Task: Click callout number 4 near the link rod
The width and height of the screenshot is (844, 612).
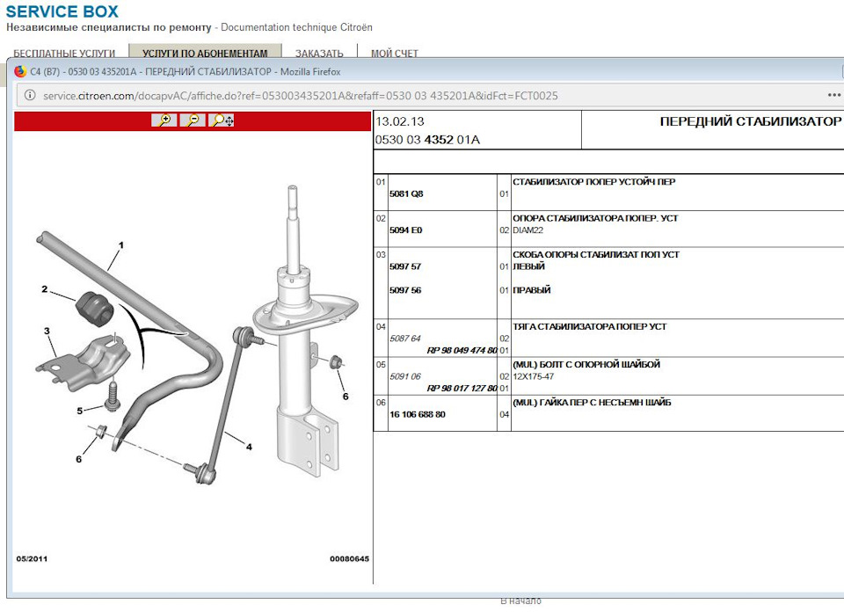Action: click(249, 446)
